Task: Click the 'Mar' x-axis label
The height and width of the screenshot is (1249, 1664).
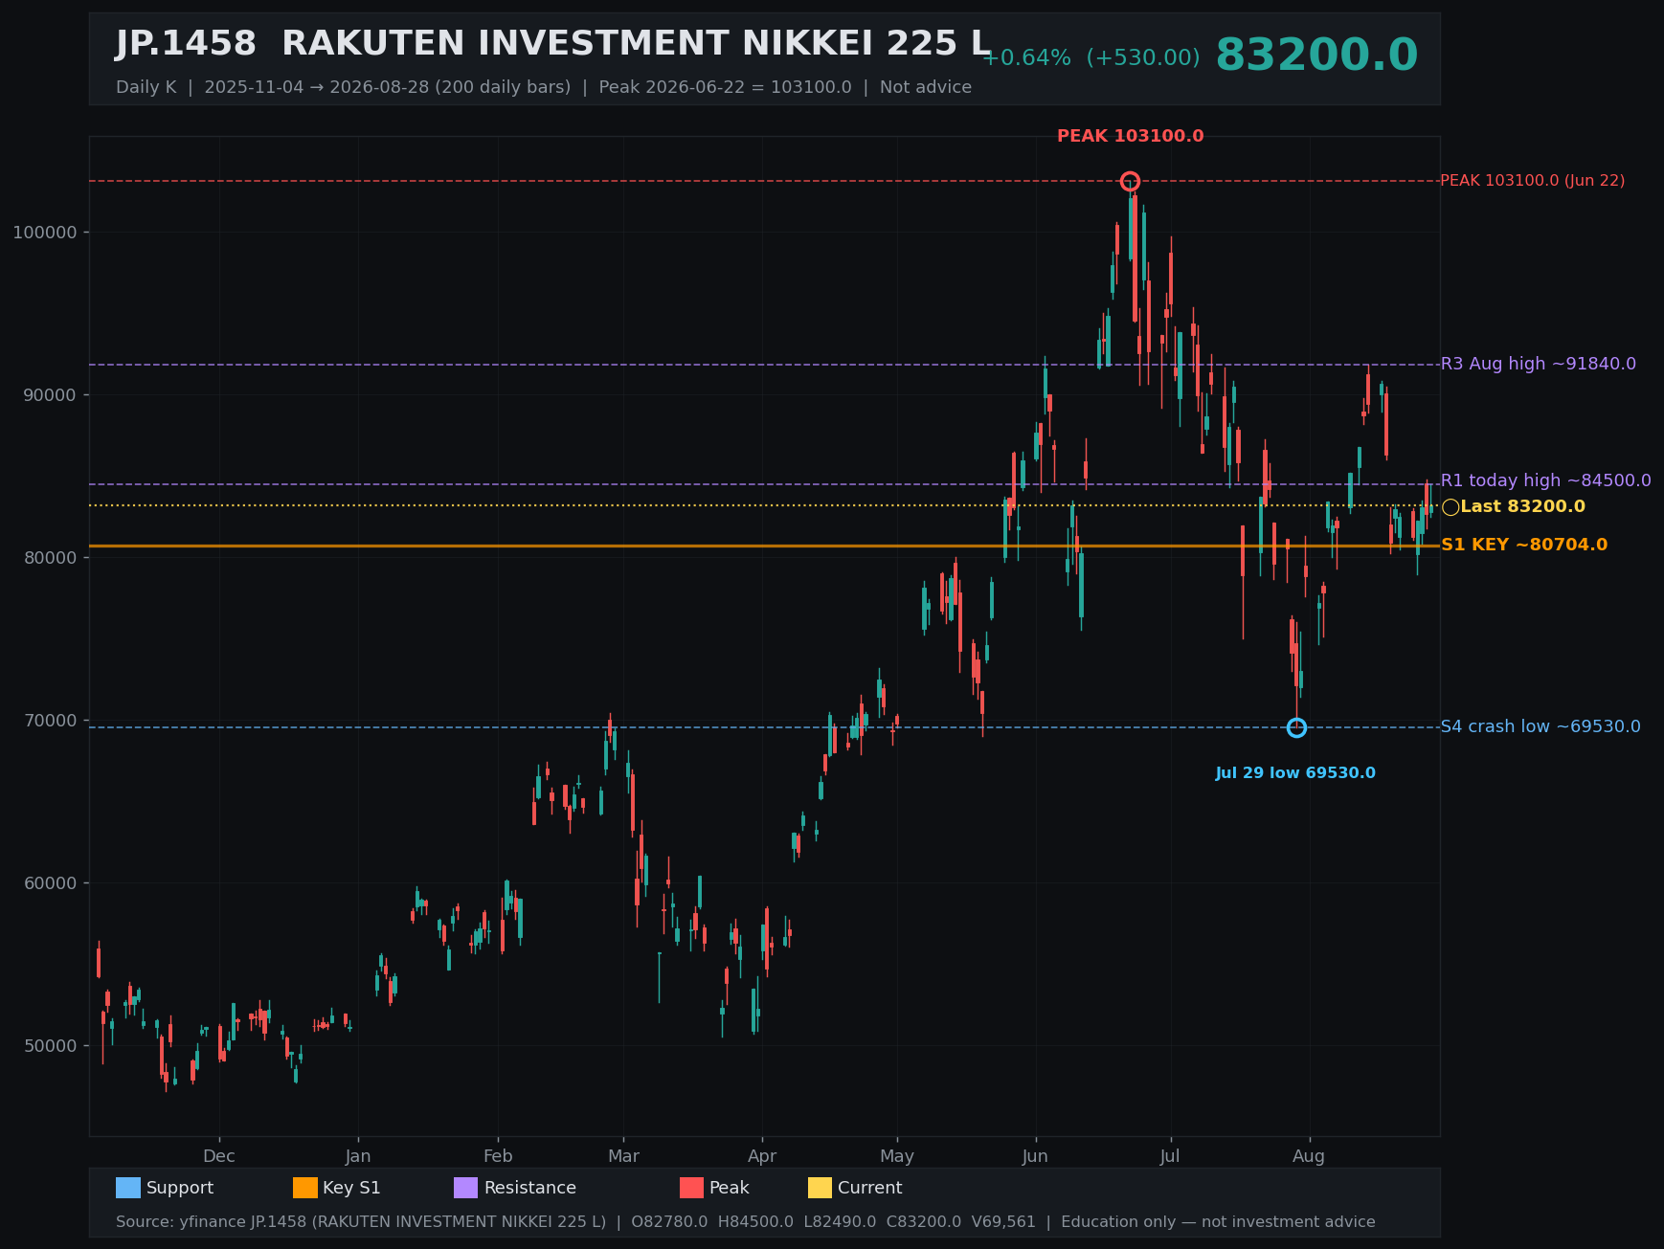Action: pyautogui.click(x=623, y=1156)
